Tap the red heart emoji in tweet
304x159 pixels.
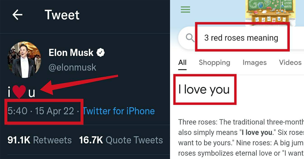pyautogui.click(x=19, y=92)
